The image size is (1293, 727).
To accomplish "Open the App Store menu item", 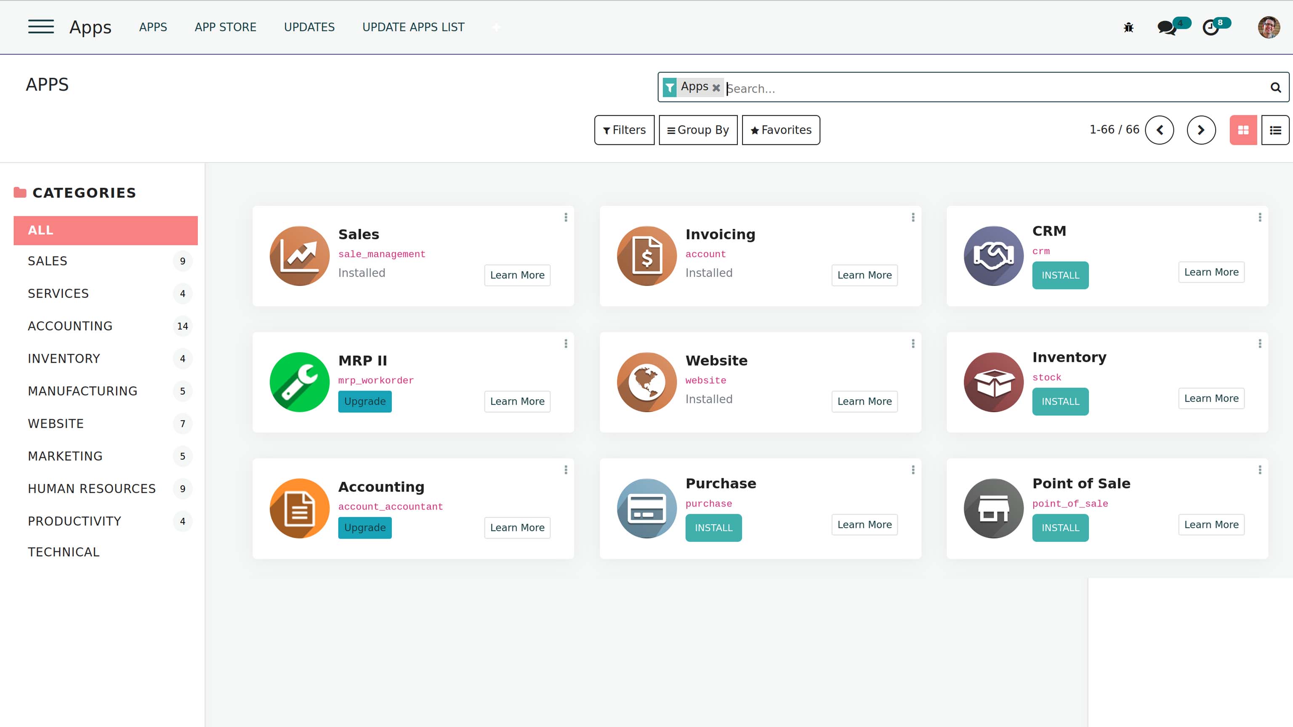I will tap(225, 27).
